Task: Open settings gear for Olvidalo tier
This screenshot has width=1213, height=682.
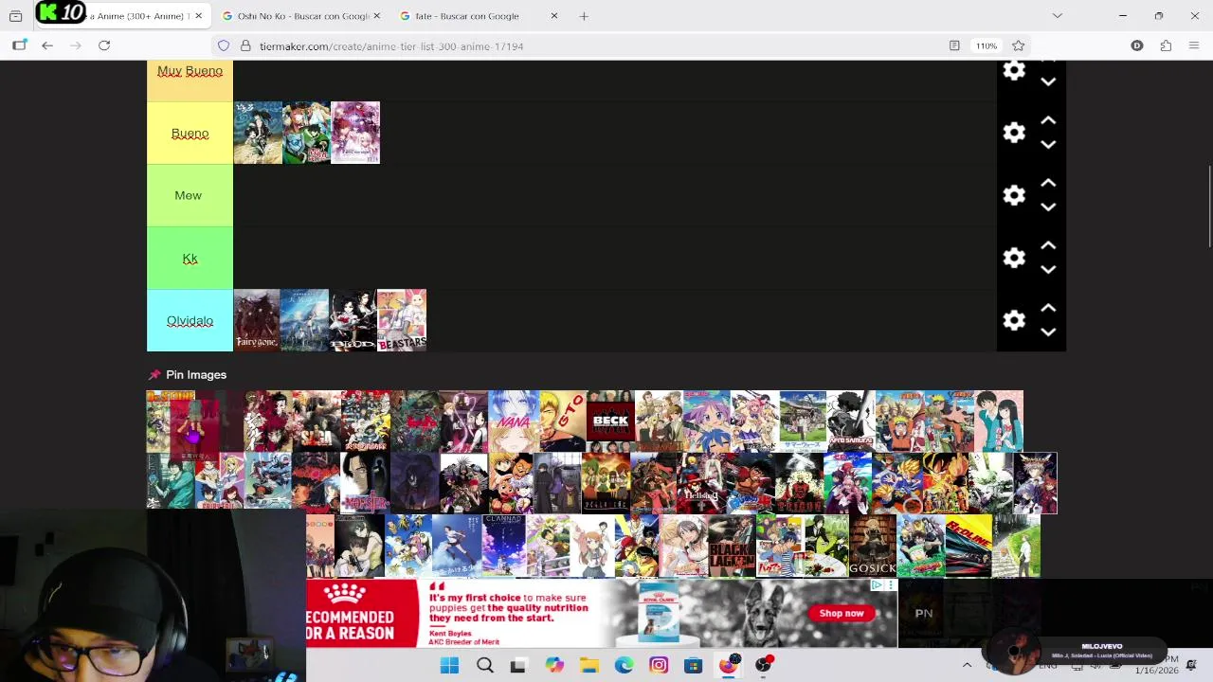Action: [x=1014, y=320]
